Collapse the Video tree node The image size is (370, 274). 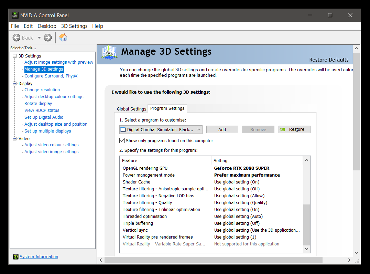coord(15,138)
